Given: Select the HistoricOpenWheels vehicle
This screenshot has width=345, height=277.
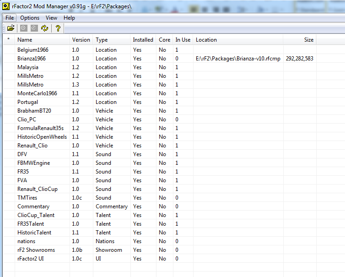Looking at the screenshot, I should tap(42, 137).
